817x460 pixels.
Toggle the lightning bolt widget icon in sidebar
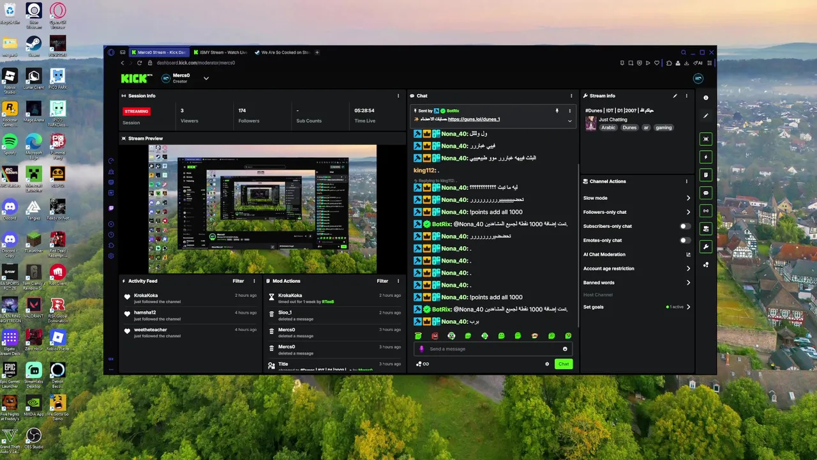pyautogui.click(x=706, y=157)
